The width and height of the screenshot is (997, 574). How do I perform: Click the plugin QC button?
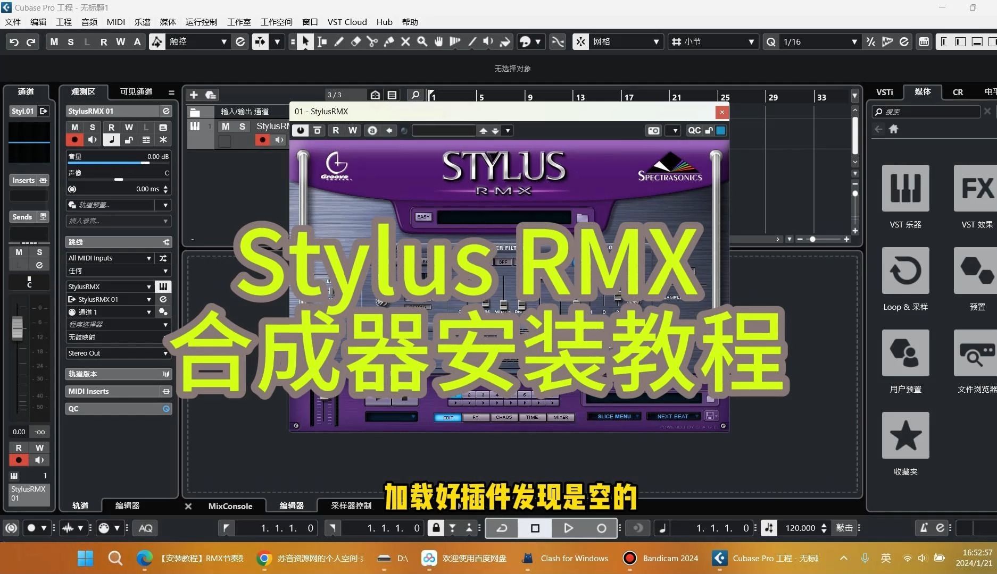[694, 130]
